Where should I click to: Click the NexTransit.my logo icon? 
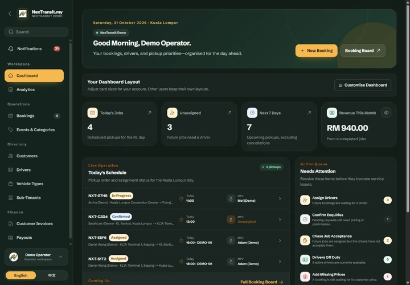click(22, 14)
